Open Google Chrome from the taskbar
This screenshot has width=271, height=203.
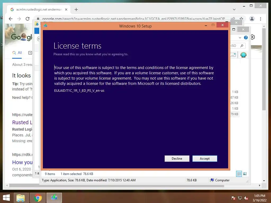[38, 198]
